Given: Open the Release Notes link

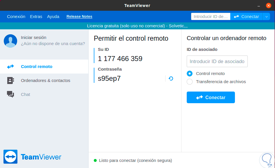Looking at the screenshot, I should point(79,17).
